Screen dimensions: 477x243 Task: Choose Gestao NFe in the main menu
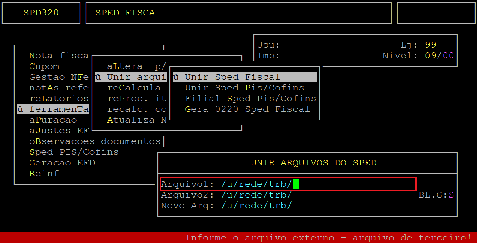pos(59,77)
